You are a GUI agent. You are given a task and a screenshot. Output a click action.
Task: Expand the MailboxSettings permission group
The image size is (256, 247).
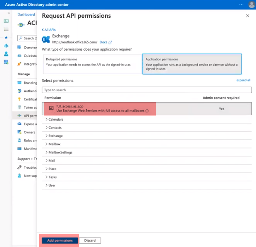point(60,152)
